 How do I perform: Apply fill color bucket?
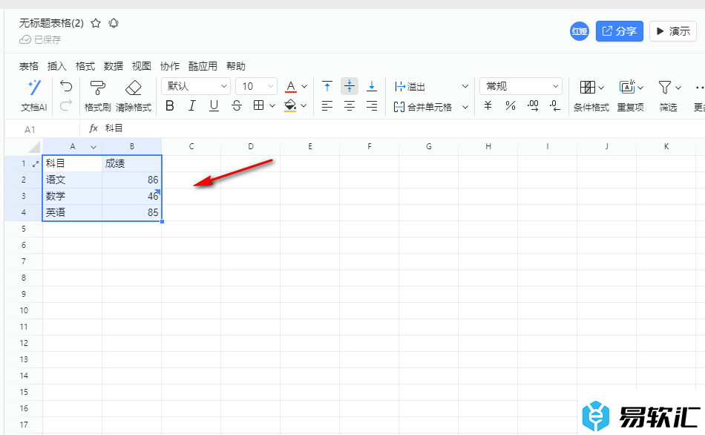[290, 105]
